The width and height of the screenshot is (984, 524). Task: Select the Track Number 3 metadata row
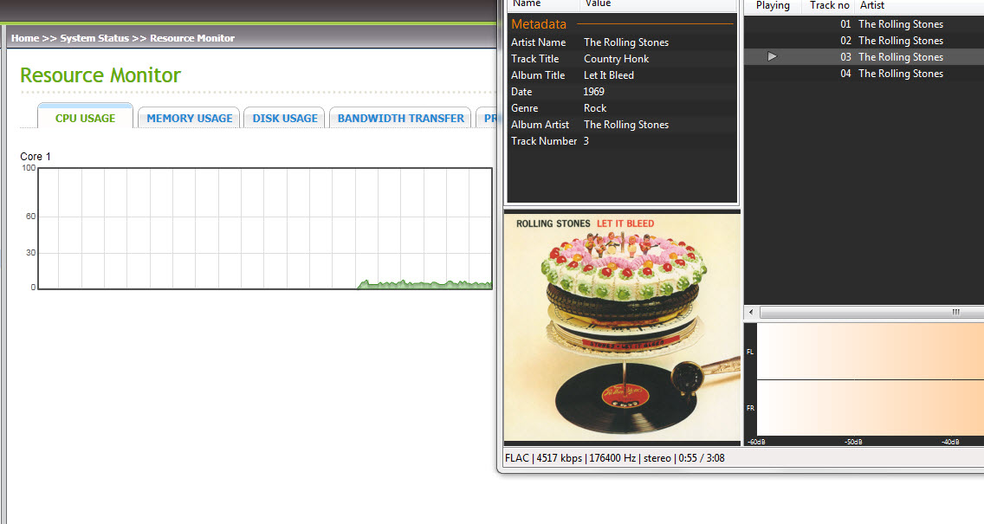pyautogui.click(x=622, y=140)
